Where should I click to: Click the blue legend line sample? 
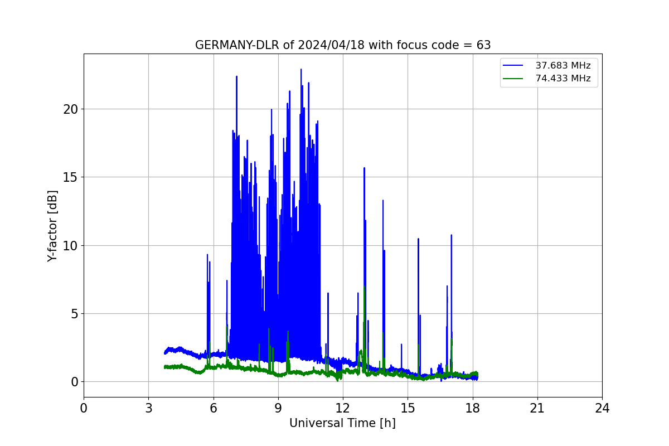click(513, 66)
